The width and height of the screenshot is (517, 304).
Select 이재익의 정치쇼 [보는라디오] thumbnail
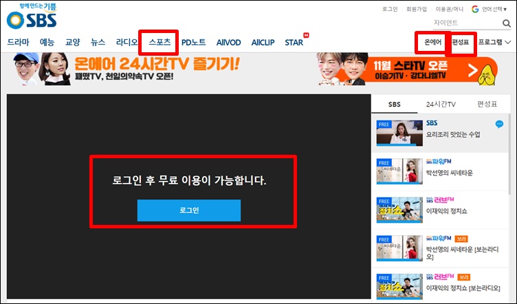399,286
